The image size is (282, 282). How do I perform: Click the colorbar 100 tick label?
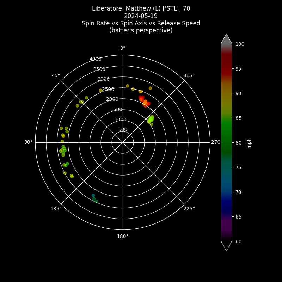click(x=240, y=44)
